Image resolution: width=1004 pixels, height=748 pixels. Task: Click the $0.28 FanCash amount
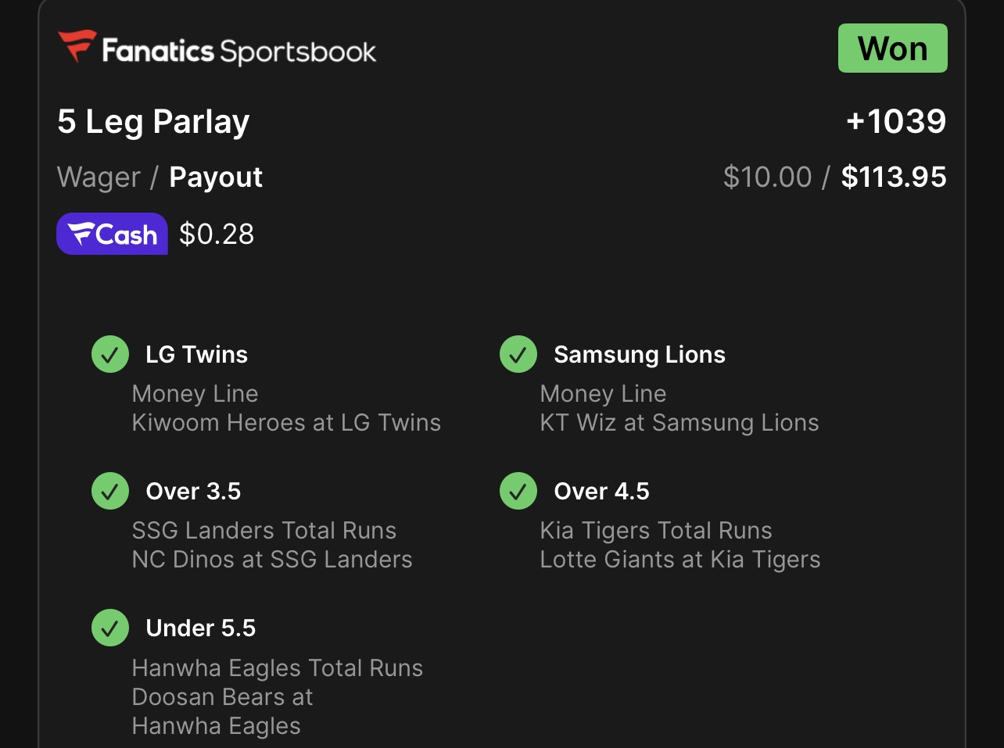pos(217,234)
